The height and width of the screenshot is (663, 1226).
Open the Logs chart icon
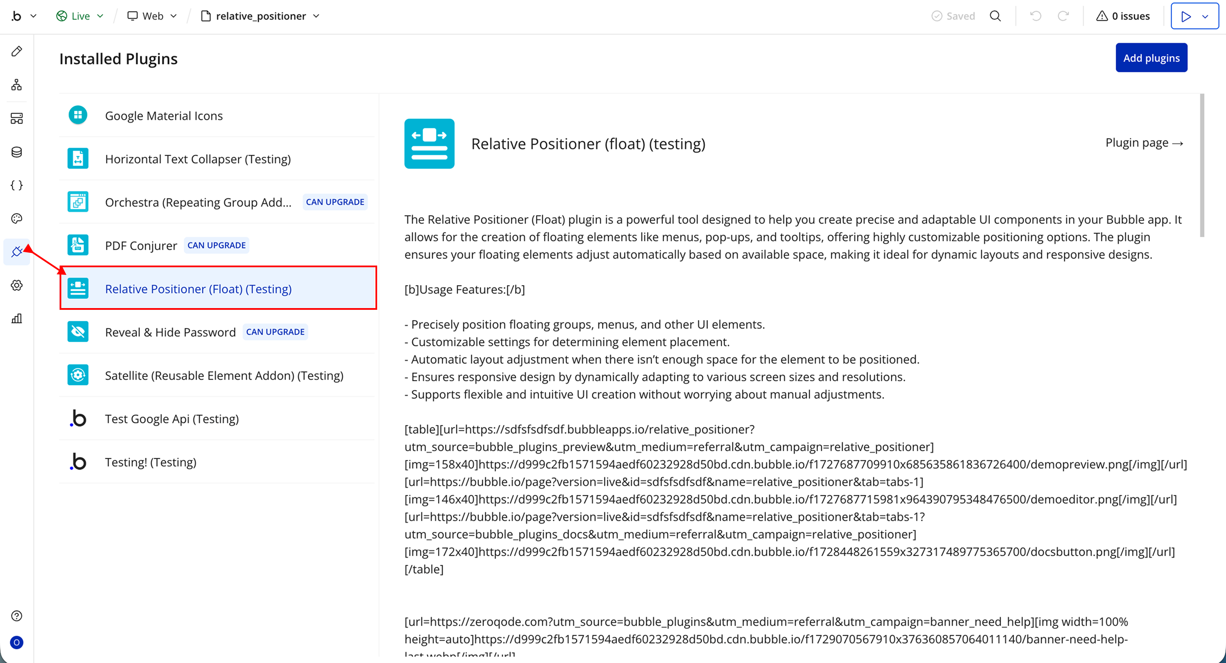(17, 319)
